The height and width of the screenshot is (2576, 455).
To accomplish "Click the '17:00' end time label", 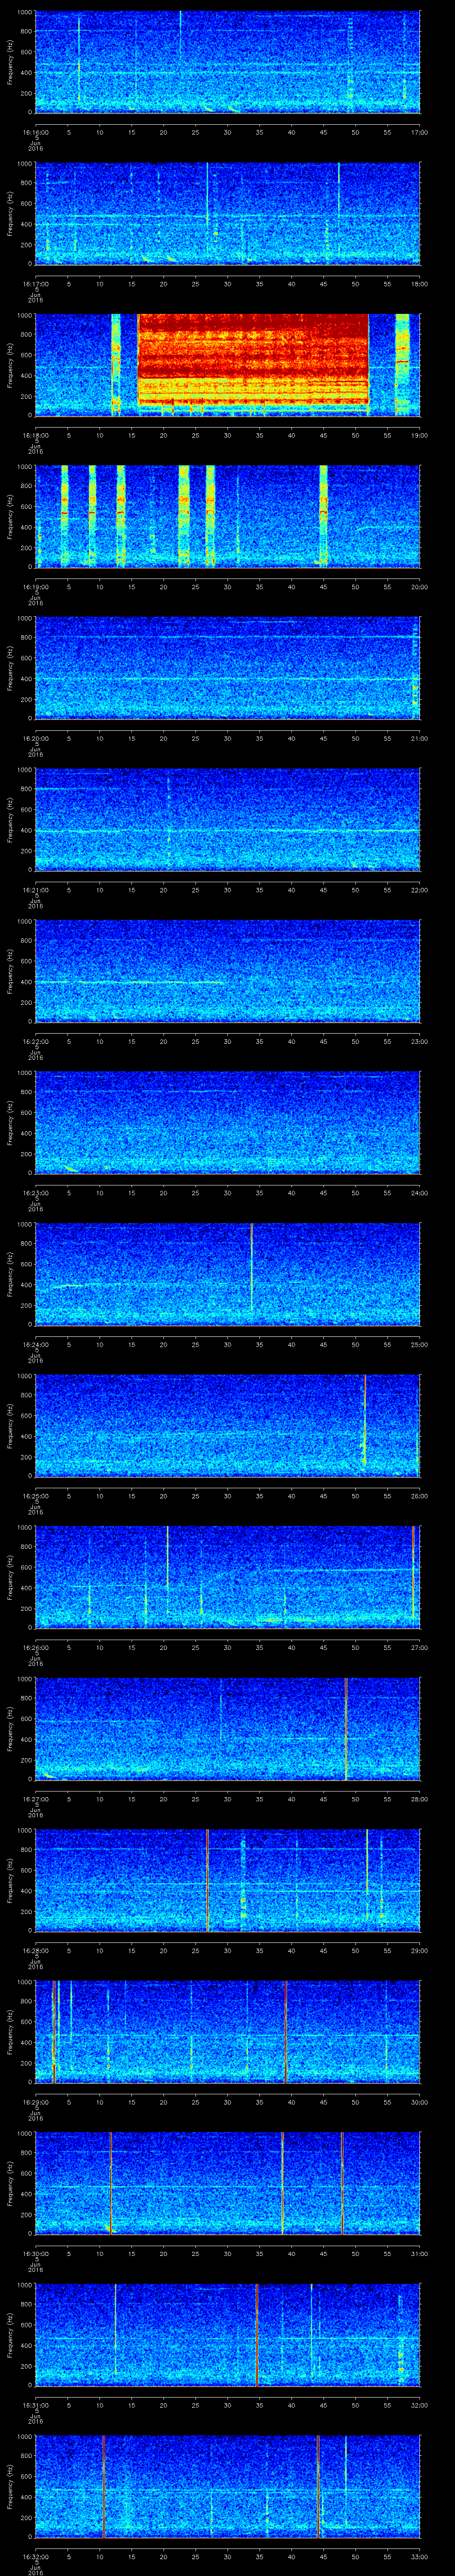I will pyautogui.click(x=419, y=132).
